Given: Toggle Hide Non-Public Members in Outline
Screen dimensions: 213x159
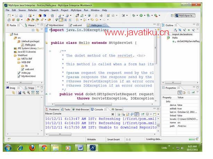Looking at the screenshot, I should pyautogui.click(x=189, y=30).
